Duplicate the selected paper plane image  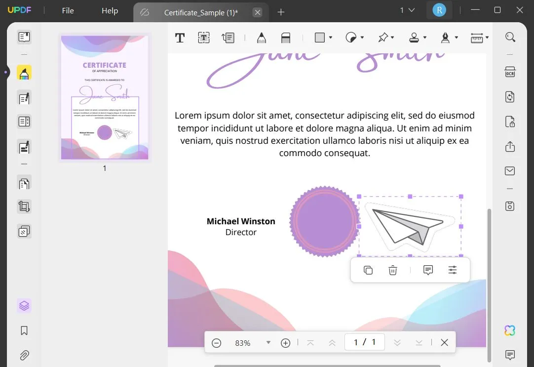[x=367, y=270]
